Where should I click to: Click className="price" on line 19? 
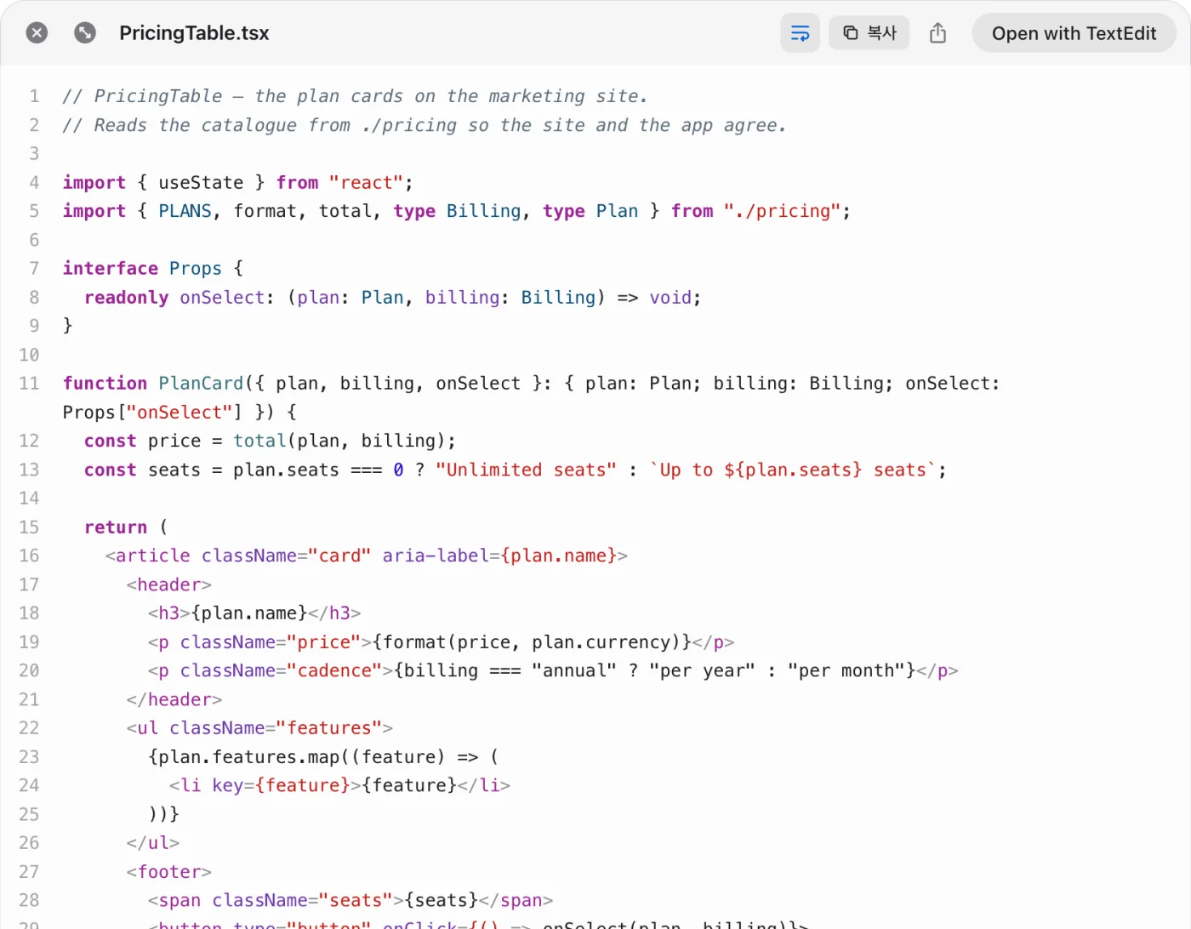[271, 642]
